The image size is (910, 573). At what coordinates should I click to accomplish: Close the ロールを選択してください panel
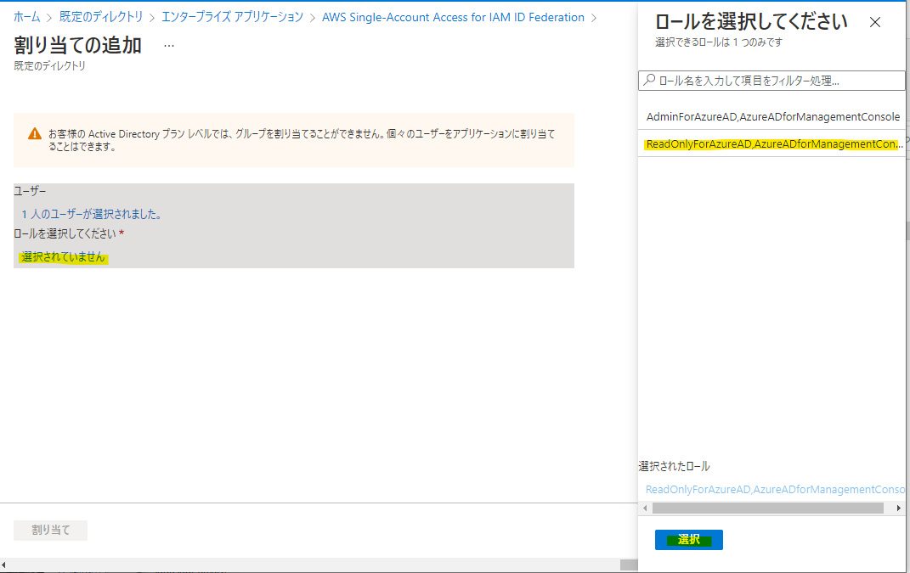click(x=875, y=22)
